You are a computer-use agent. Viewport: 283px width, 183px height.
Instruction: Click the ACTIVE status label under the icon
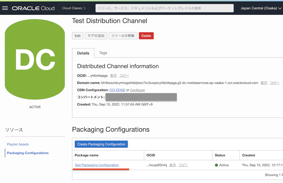click(35, 107)
